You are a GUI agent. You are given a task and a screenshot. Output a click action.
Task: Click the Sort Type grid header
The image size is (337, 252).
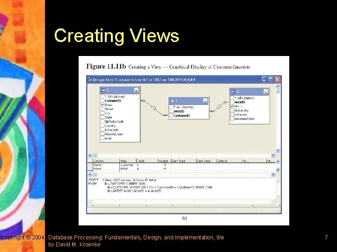pyautogui.click(x=184, y=161)
